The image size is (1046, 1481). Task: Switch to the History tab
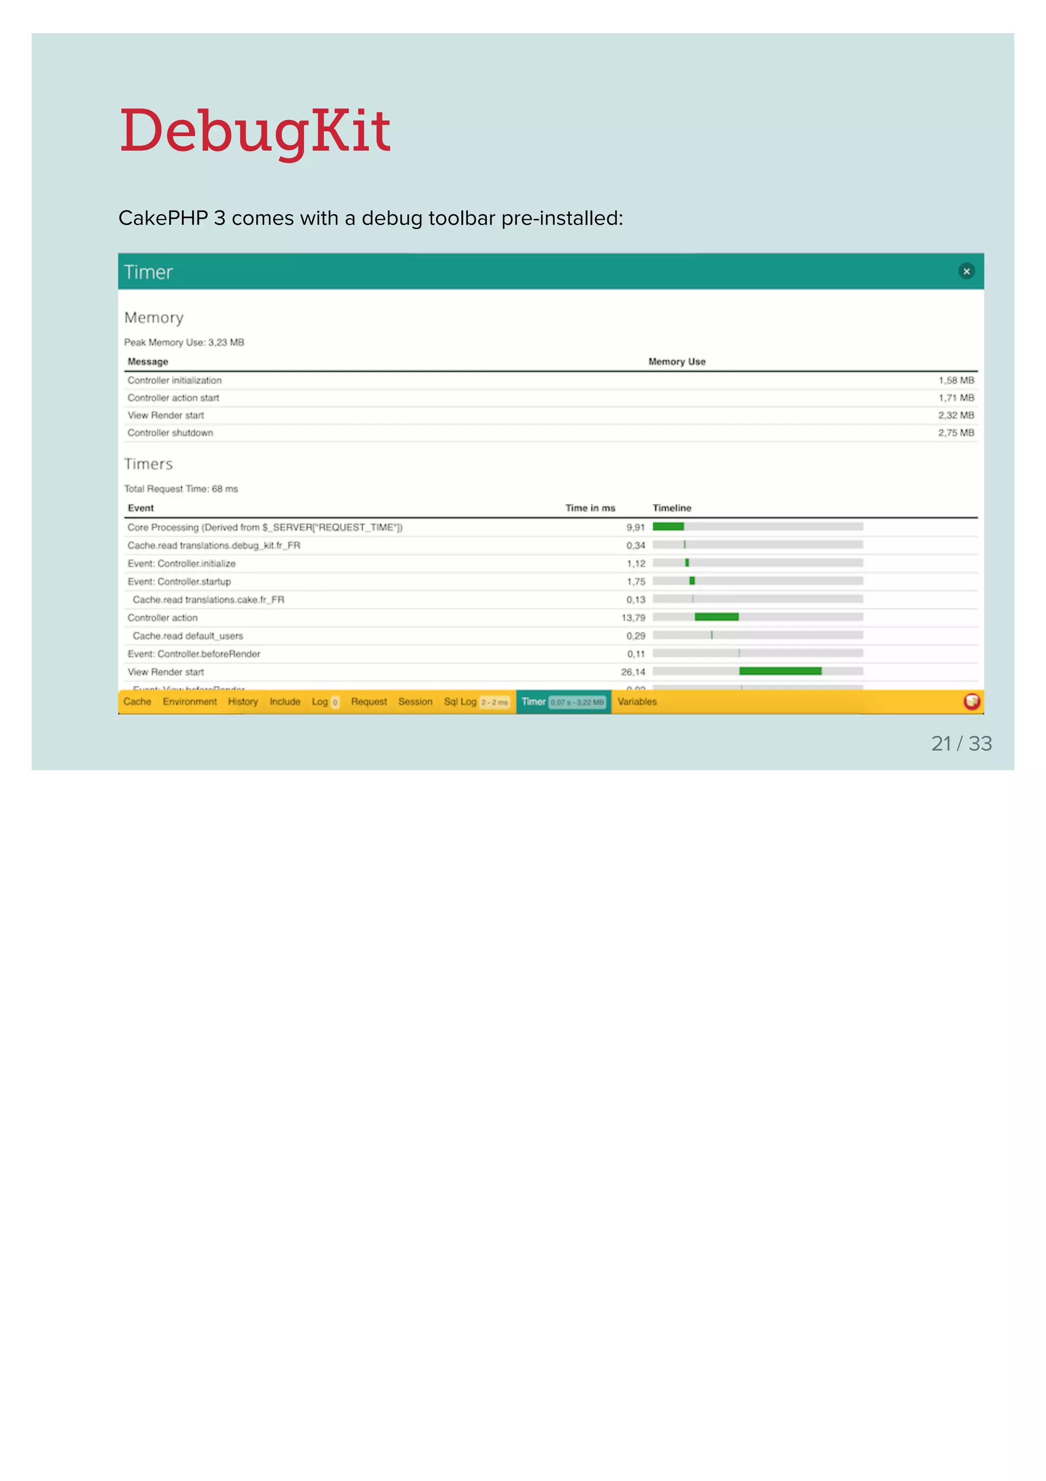click(242, 702)
